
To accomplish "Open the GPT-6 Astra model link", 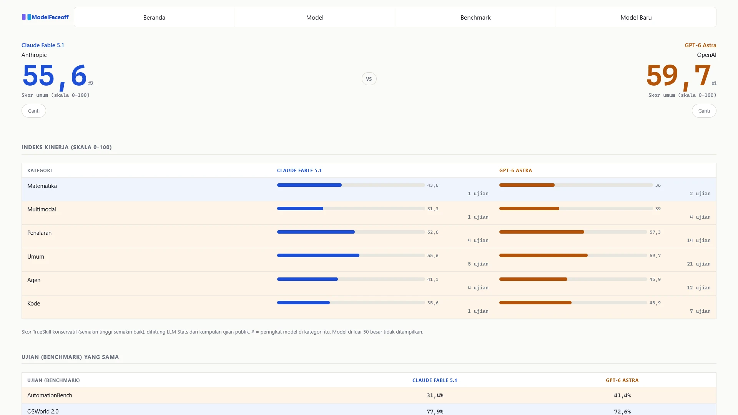I will 700,45.
